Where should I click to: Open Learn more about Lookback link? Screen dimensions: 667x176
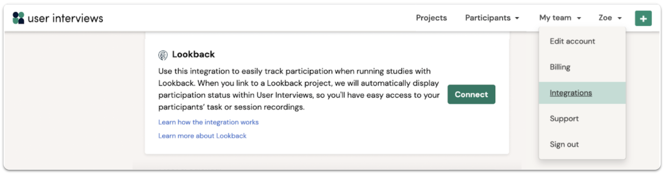[x=202, y=136]
